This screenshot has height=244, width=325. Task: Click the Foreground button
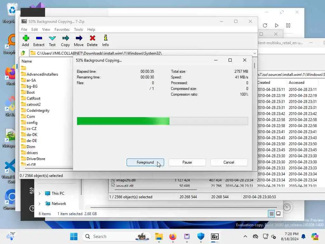[x=145, y=162]
